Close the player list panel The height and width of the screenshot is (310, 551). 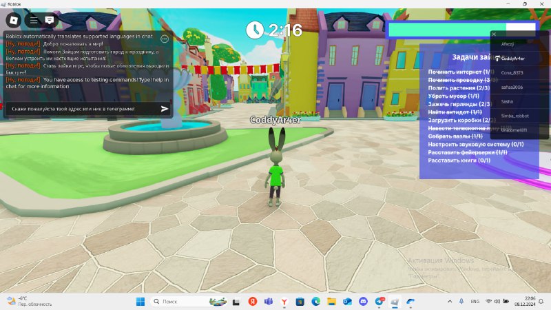(494, 34)
